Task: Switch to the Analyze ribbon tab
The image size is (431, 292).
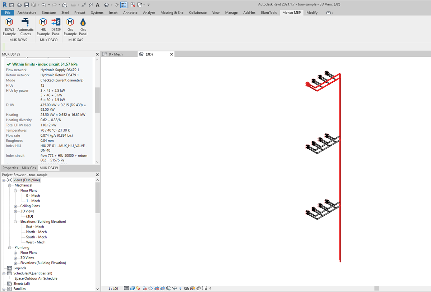Action: coord(149,13)
